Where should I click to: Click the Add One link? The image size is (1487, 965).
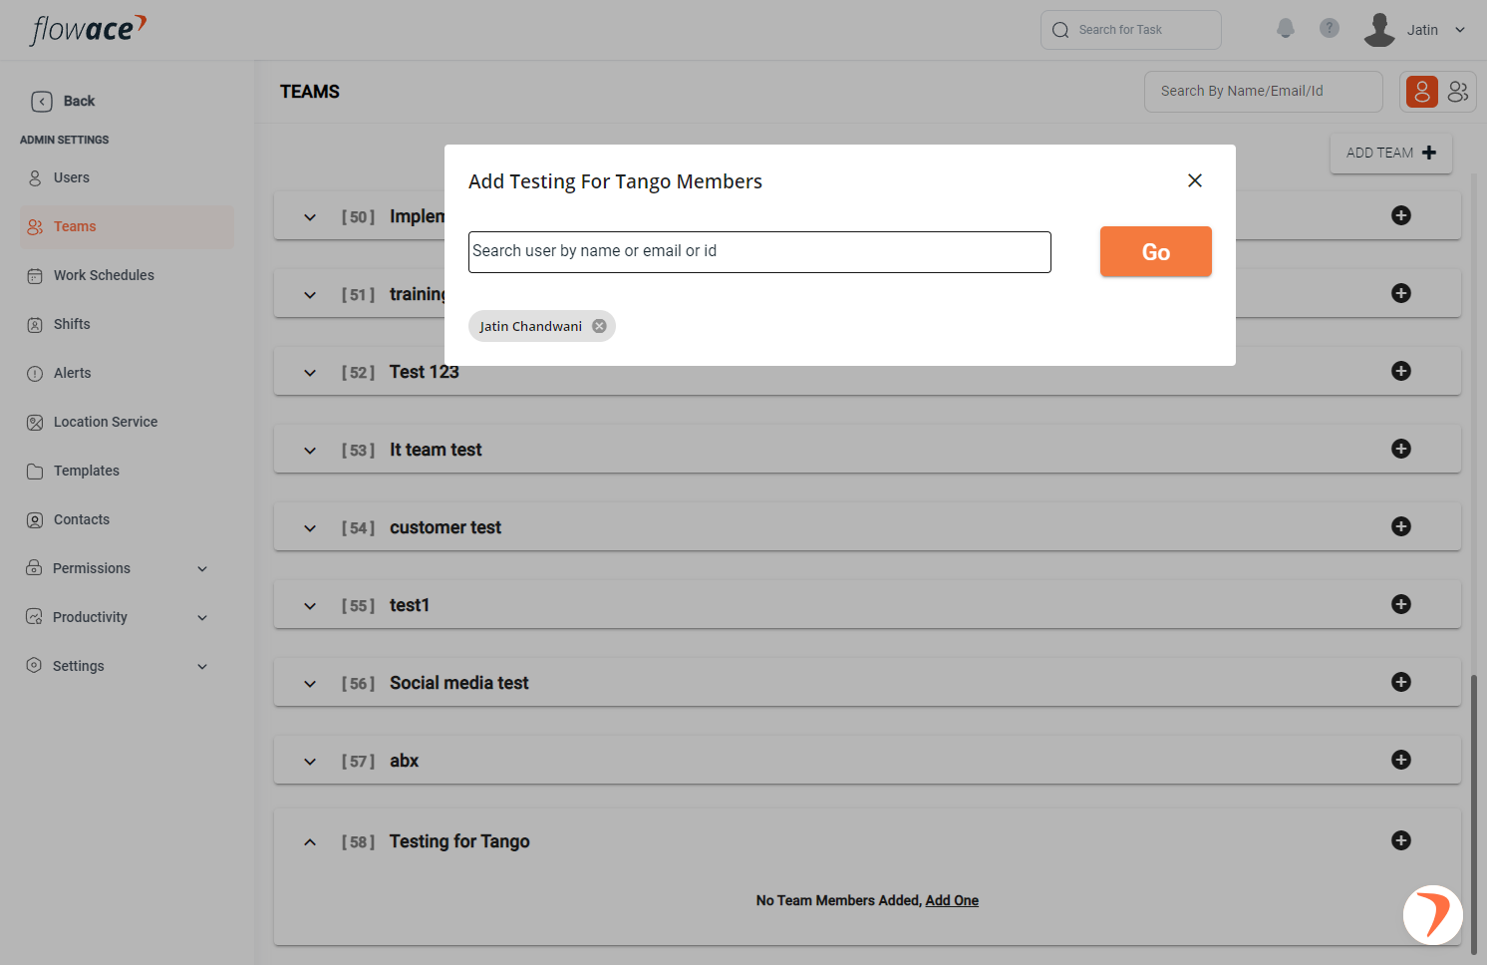click(952, 900)
